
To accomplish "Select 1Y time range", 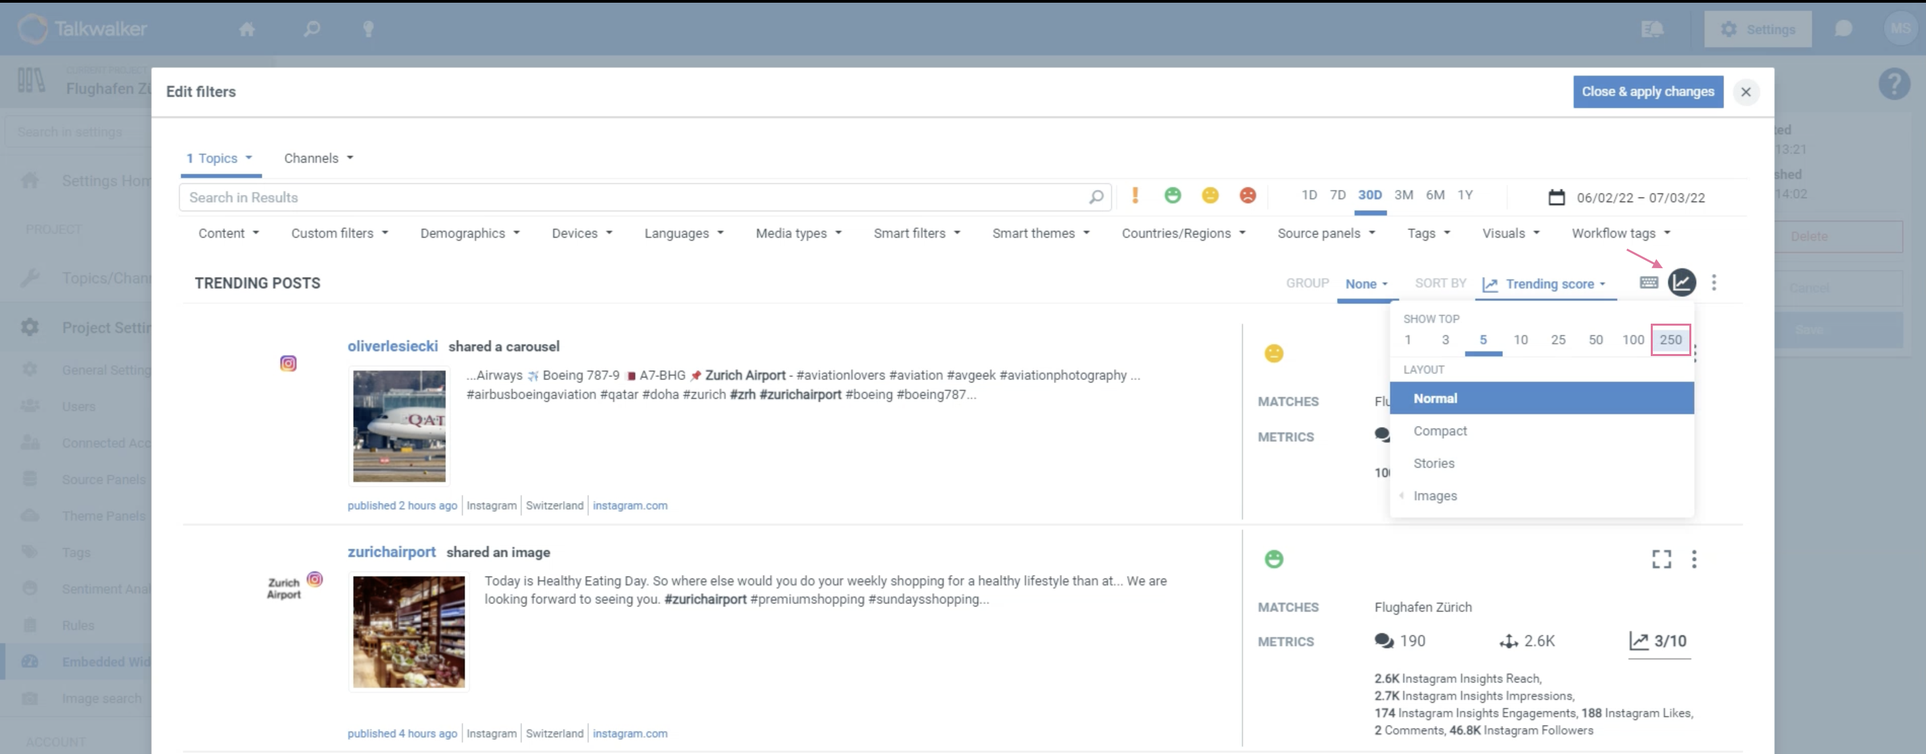I will pos(1465,195).
